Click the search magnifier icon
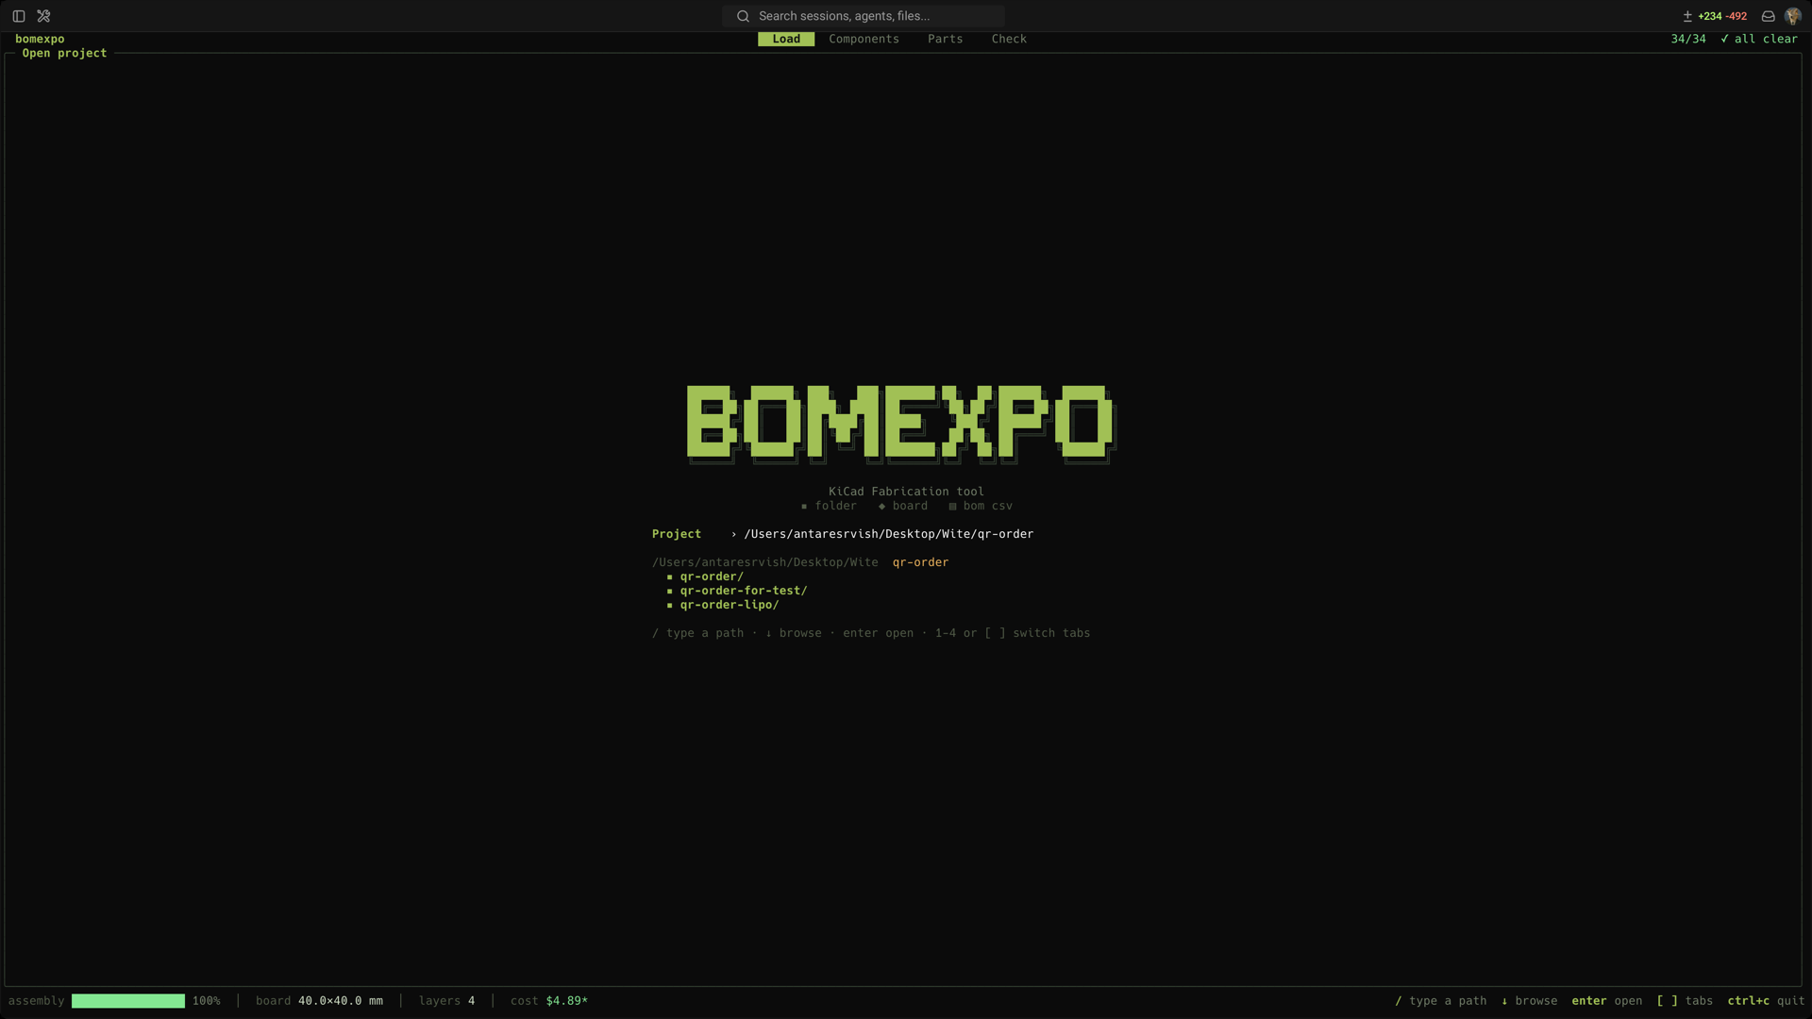This screenshot has width=1812, height=1019. point(743,16)
